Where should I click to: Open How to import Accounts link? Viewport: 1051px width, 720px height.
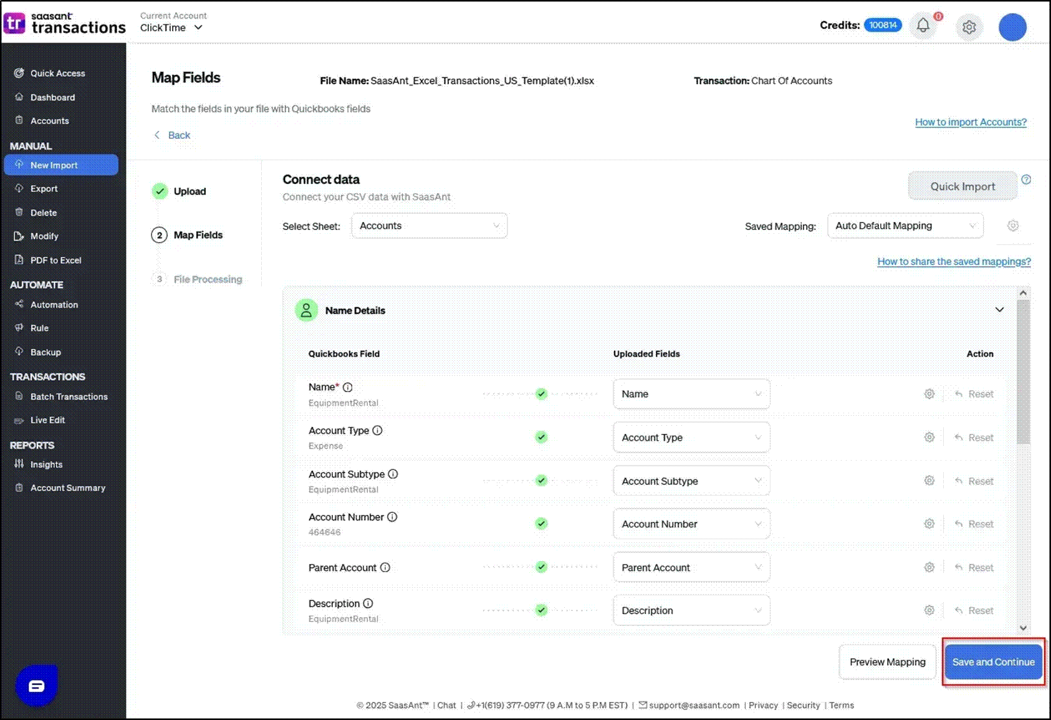[x=970, y=122]
